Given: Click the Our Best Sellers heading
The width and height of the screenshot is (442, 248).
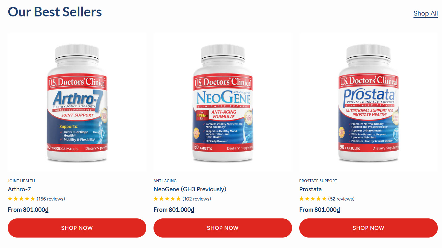Looking at the screenshot, I should pos(55,12).
